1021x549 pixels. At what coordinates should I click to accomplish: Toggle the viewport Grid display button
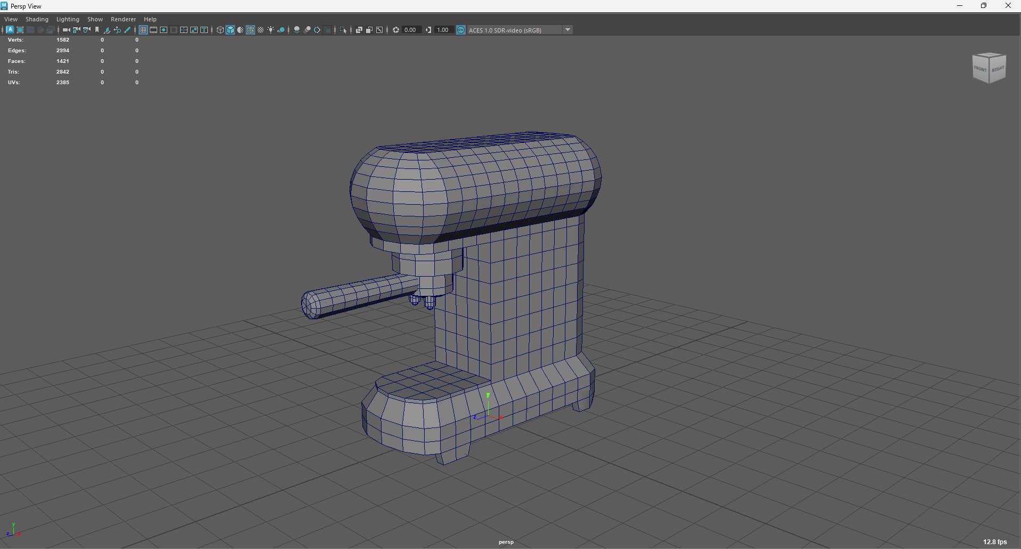pos(143,30)
